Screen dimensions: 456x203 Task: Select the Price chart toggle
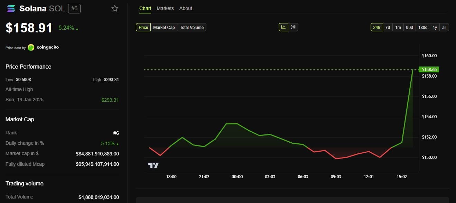click(143, 27)
